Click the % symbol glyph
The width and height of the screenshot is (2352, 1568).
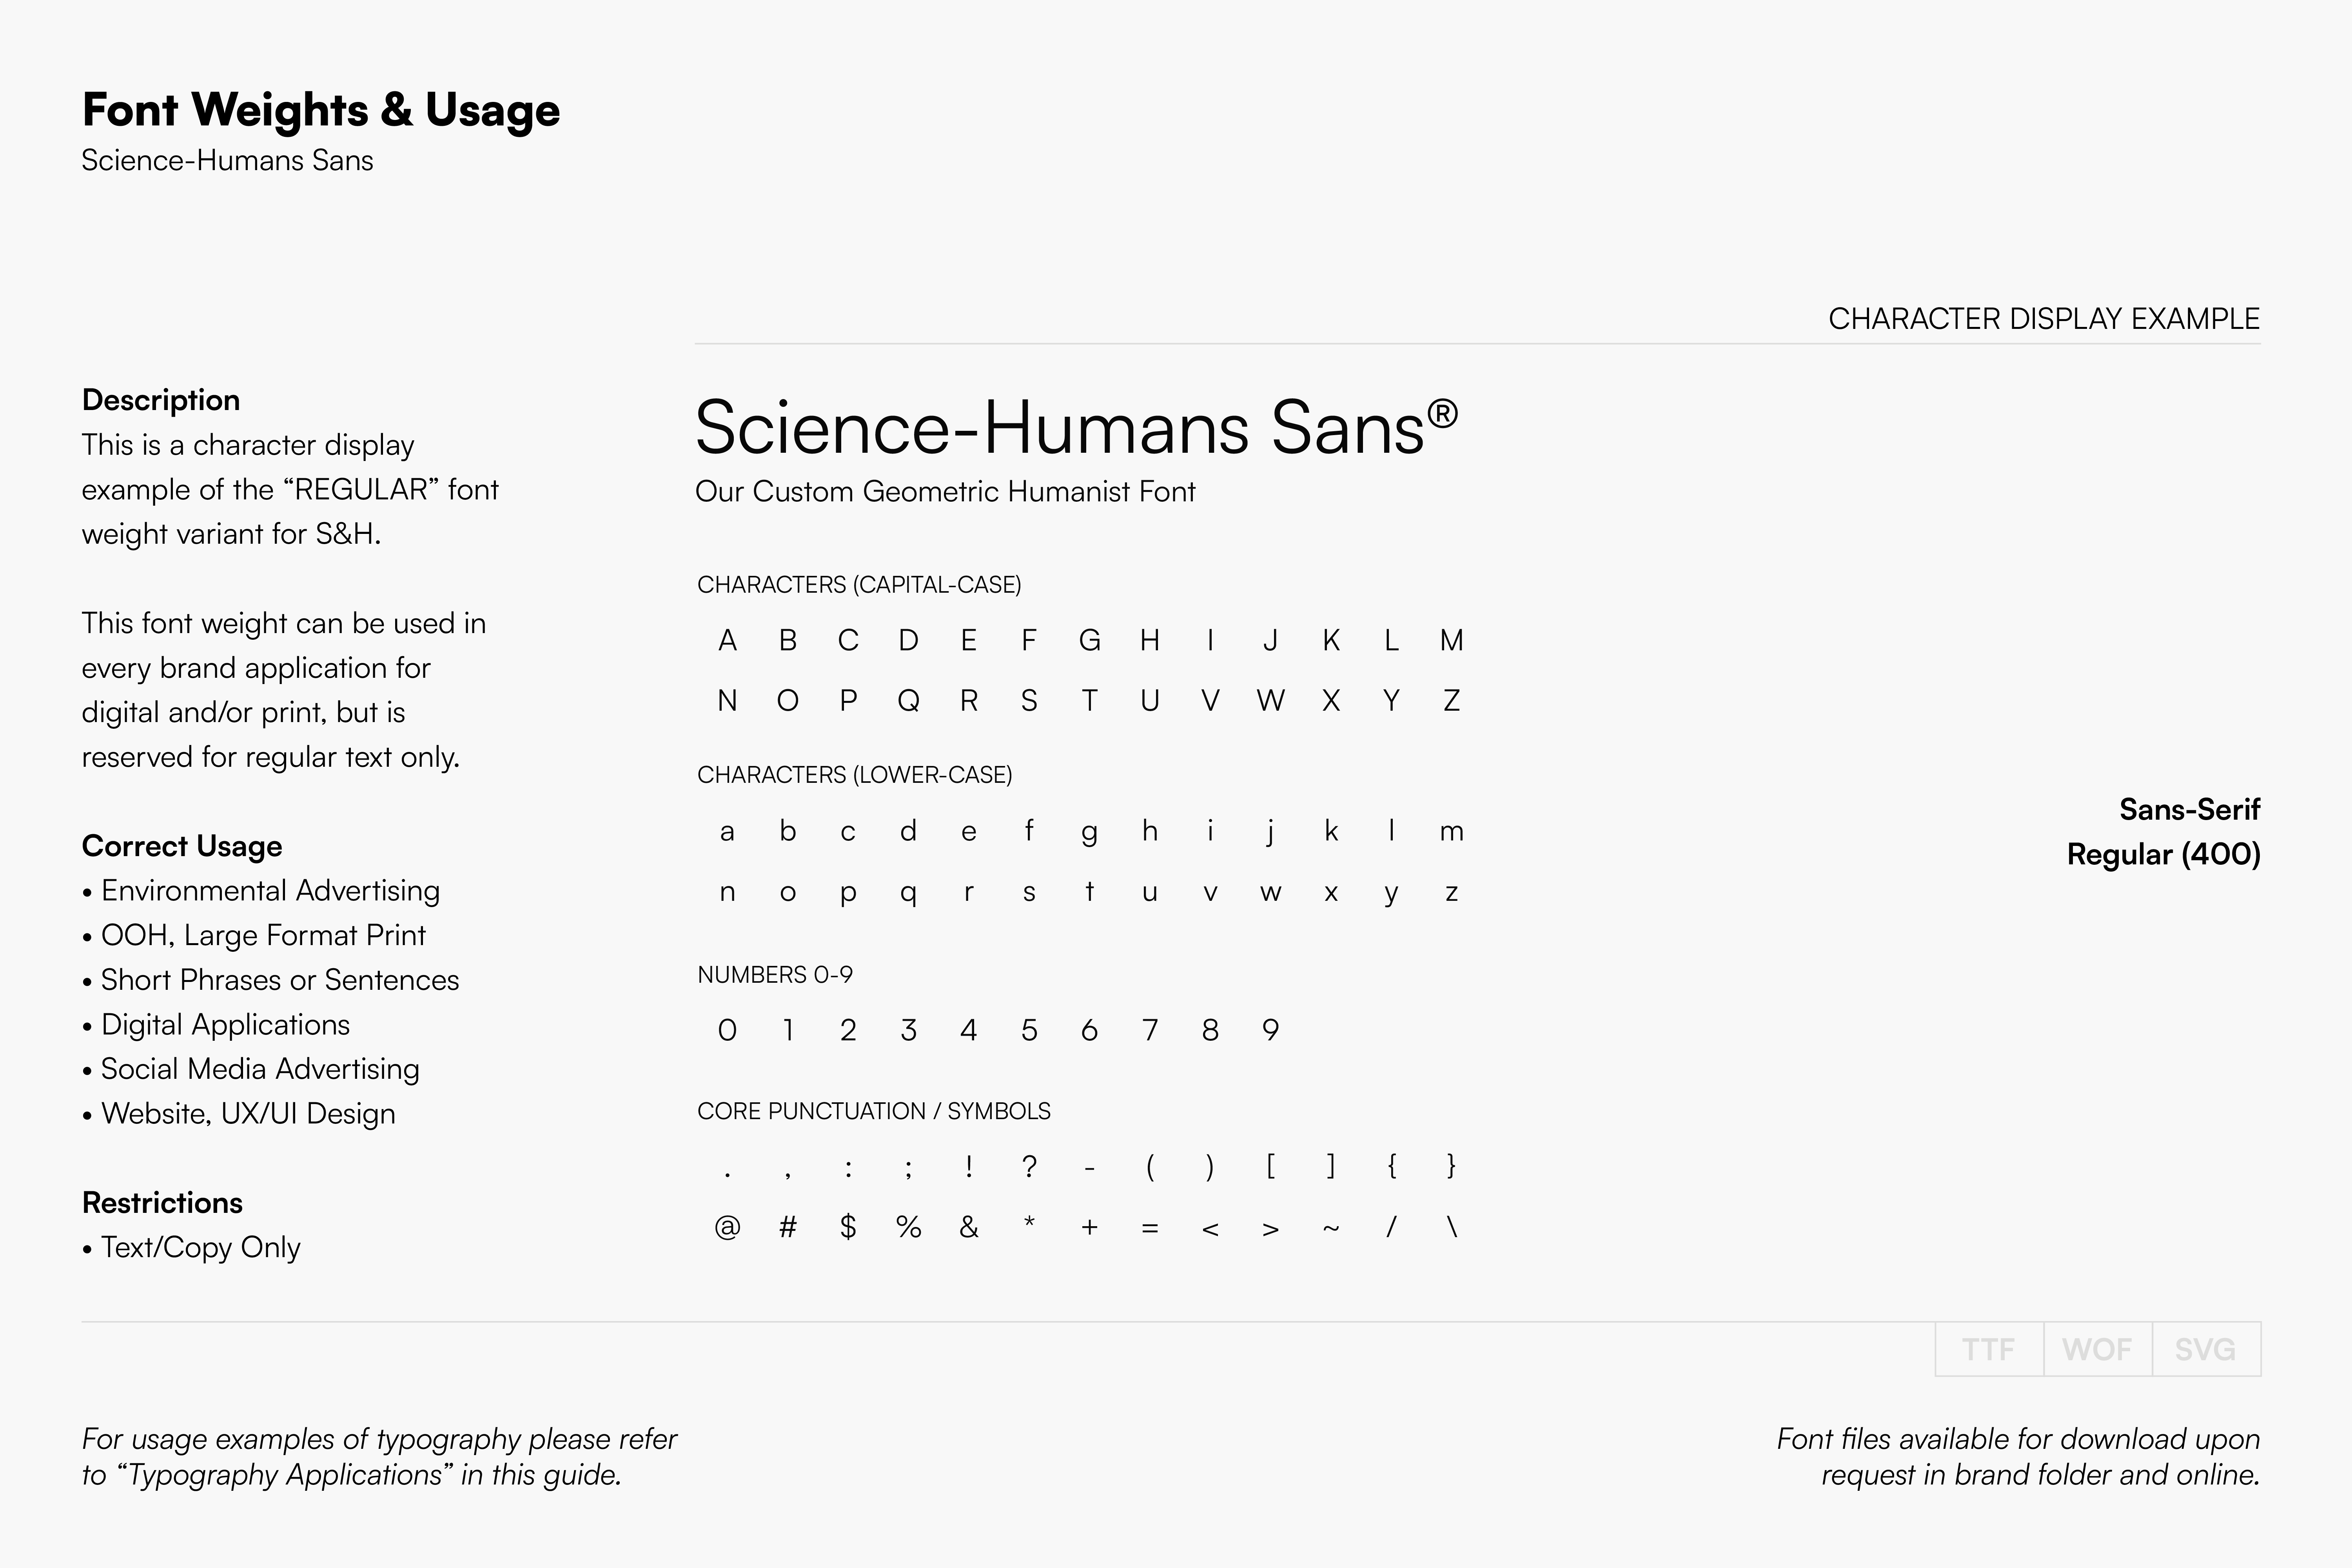908,1227
